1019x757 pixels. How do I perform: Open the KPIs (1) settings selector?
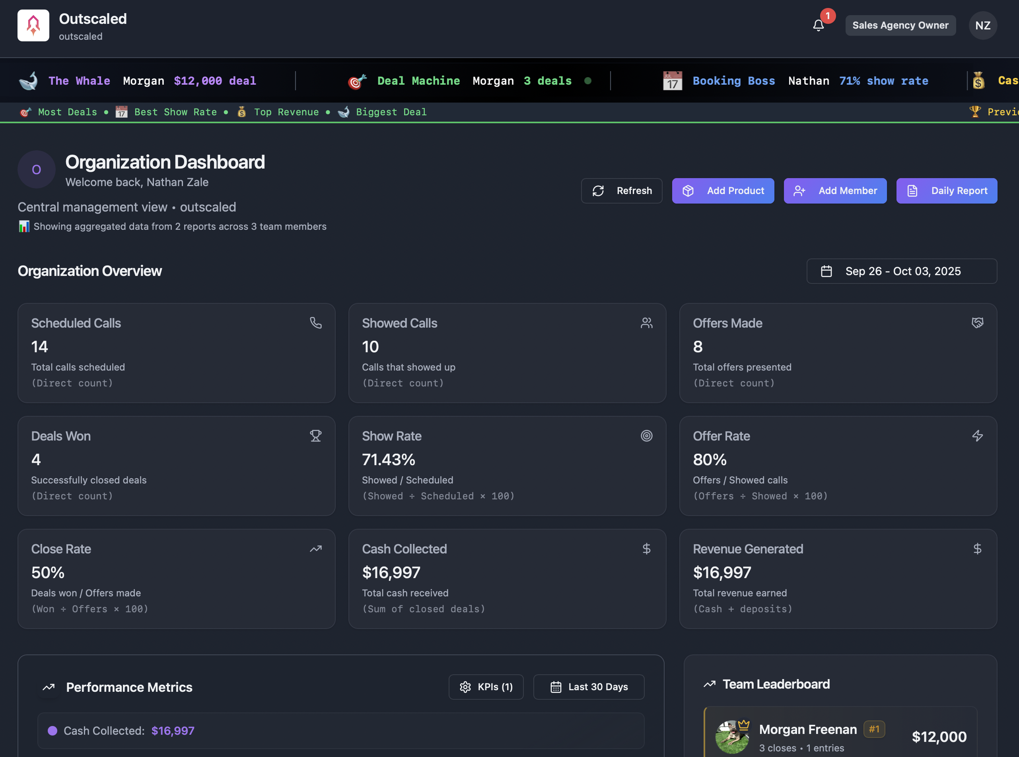pos(486,687)
